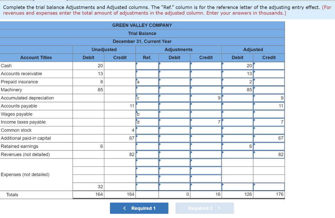The image size is (335, 218).
Task: Click Adjustments Credit field for Accumulated depreciation
Action: (206, 98)
